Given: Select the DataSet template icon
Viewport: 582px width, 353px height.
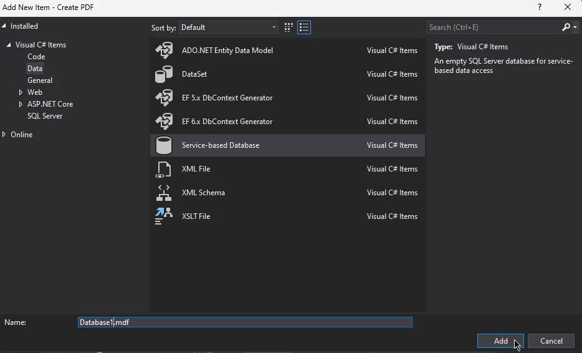Looking at the screenshot, I should click(164, 74).
